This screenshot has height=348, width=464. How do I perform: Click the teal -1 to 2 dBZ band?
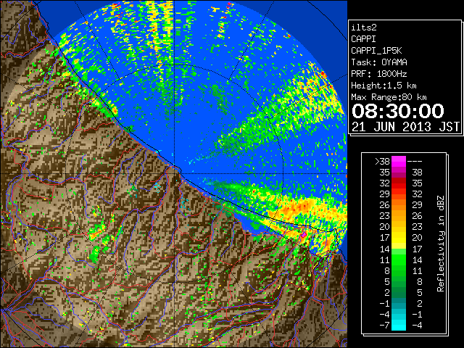tap(399, 304)
